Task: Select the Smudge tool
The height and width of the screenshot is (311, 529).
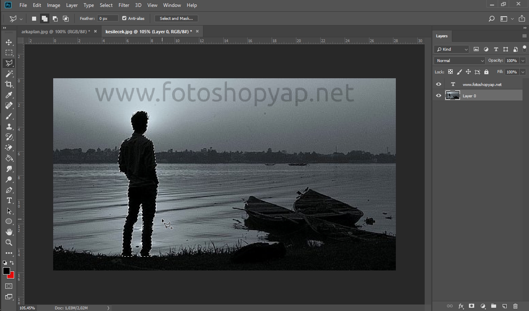Action: coord(9,169)
